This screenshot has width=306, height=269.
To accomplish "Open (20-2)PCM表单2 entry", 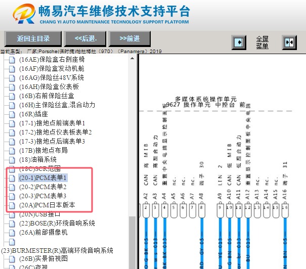I will click(x=43, y=187).
